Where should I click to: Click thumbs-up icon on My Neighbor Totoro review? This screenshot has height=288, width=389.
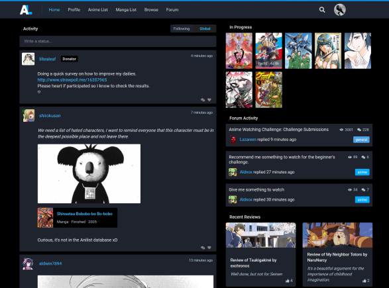pos(364,281)
